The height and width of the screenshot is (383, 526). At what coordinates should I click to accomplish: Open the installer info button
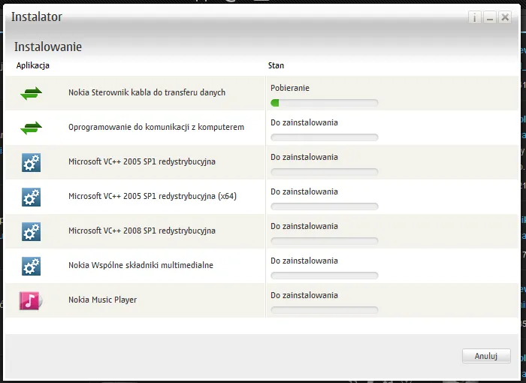475,17
